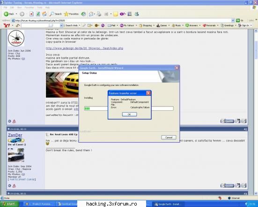Click the Yahoo toolbar highlighter icon
258x207 pixels.
[x=84, y=25]
